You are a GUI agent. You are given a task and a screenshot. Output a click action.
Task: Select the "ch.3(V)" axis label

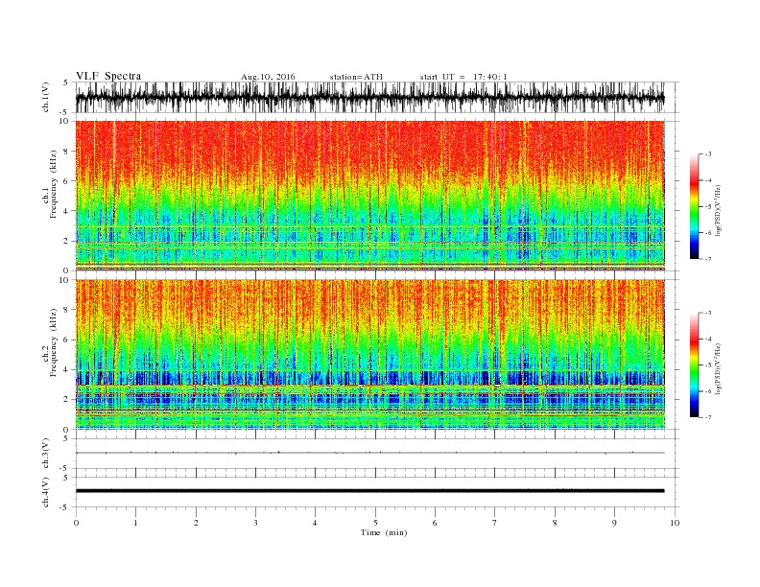pyautogui.click(x=46, y=454)
